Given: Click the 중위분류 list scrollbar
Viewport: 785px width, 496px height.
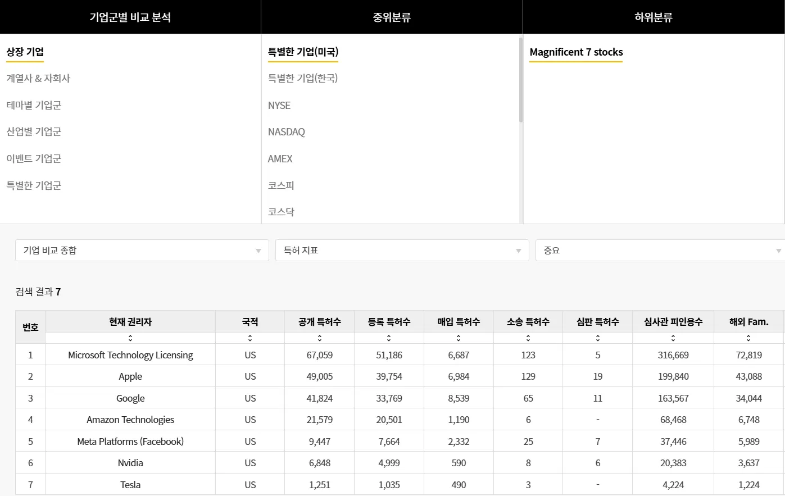Looking at the screenshot, I should (x=521, y=80).
